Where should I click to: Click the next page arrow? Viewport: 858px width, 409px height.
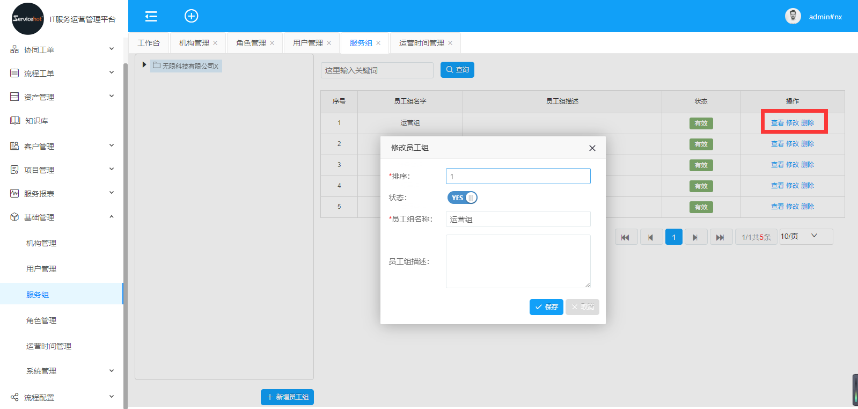(x=695, y=237)
